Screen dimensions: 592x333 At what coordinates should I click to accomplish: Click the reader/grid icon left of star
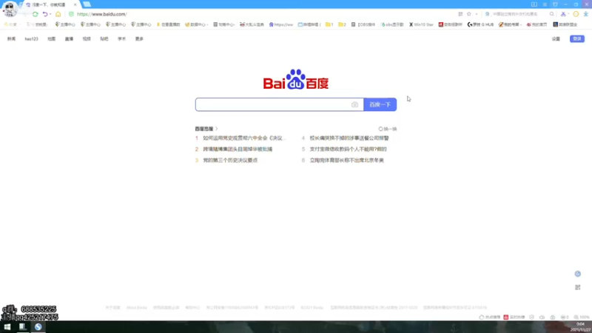[460, 14]
